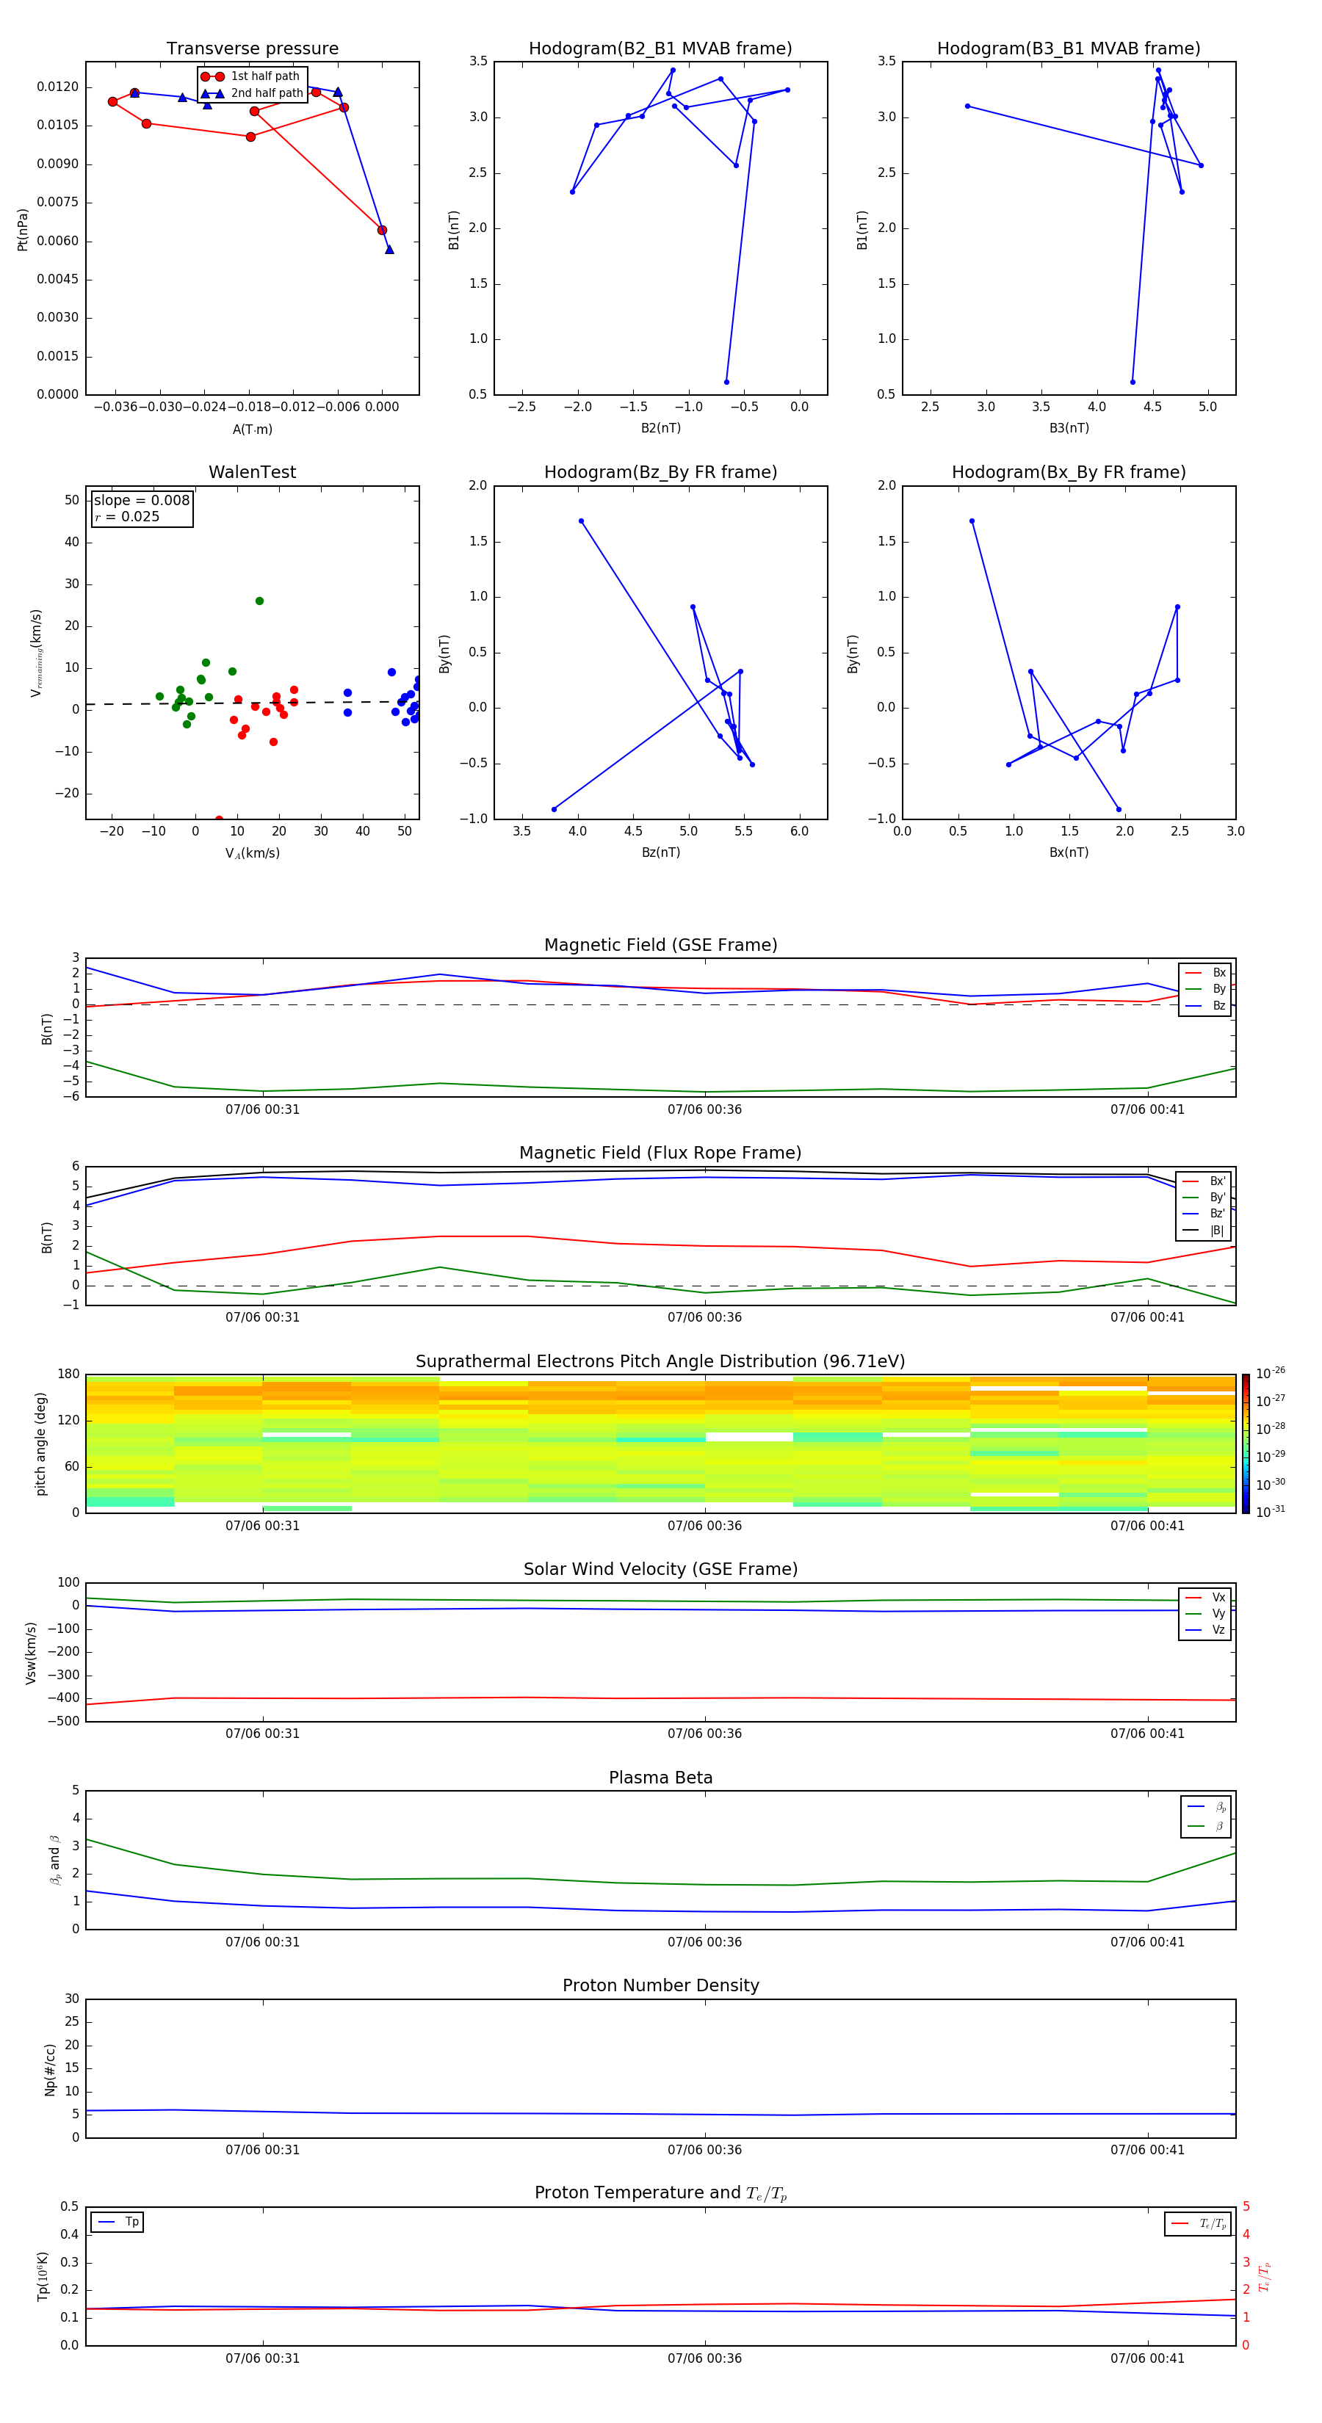
Task: Click the Suprathermal Electrons Pitch Angle Distribution title
Action: pos(660,1361)
